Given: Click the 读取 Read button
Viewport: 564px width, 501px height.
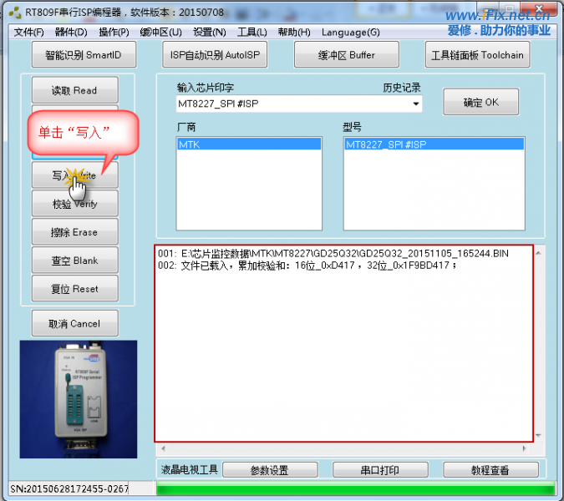Looking at the screenshot, I should point(74,90).
